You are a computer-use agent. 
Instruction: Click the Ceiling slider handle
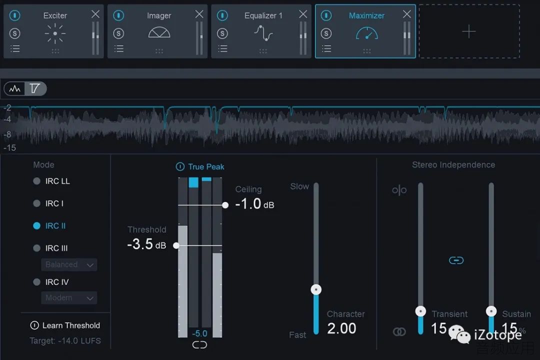[225, 205]
